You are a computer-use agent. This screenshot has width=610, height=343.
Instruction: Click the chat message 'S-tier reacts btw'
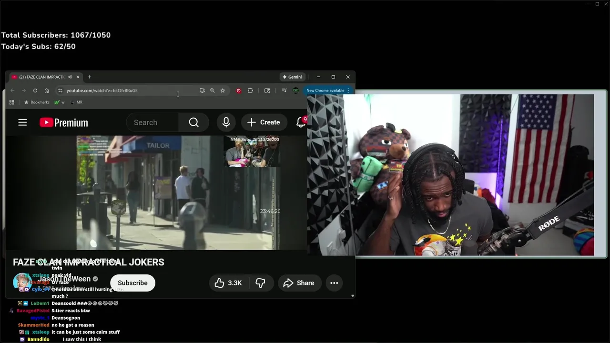coord(71,311)
